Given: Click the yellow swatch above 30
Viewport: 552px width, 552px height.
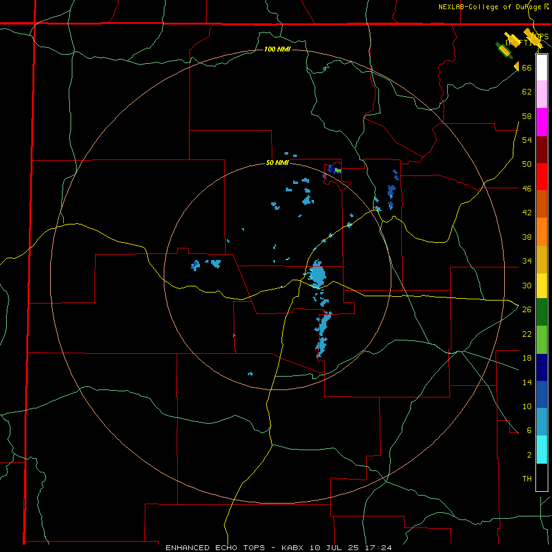Looking at the screenshot, I should (542, 285).
